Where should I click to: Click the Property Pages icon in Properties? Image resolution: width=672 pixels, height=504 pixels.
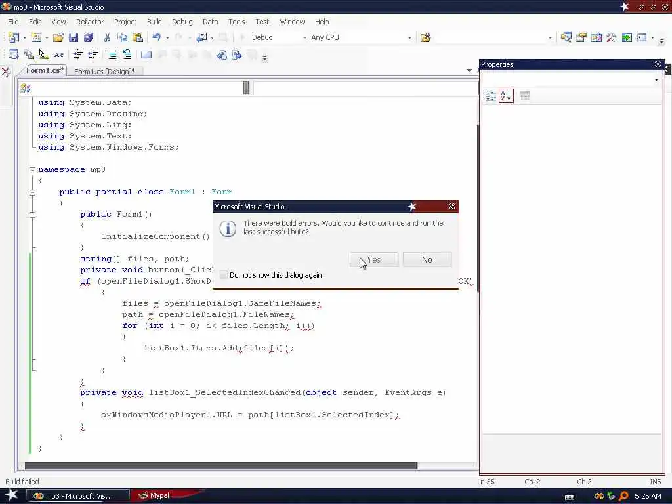click(524, 96)
